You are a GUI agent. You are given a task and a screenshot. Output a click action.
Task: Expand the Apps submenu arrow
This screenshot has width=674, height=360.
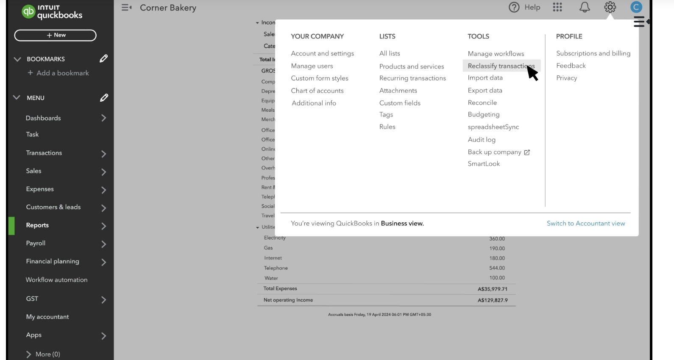[103, 336]
